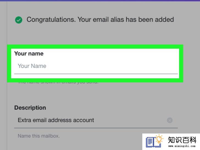200x150 pixels.
Task: Click the Your Name placeholder text
Action: pyautogui.click(x=32, y=66)
